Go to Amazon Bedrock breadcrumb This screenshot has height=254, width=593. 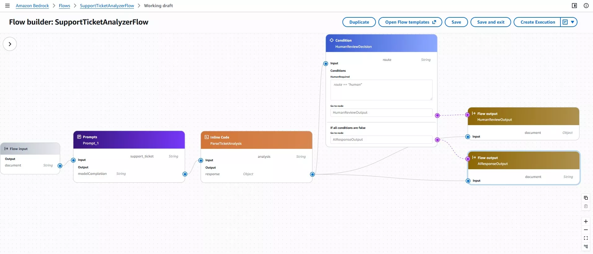32,6
